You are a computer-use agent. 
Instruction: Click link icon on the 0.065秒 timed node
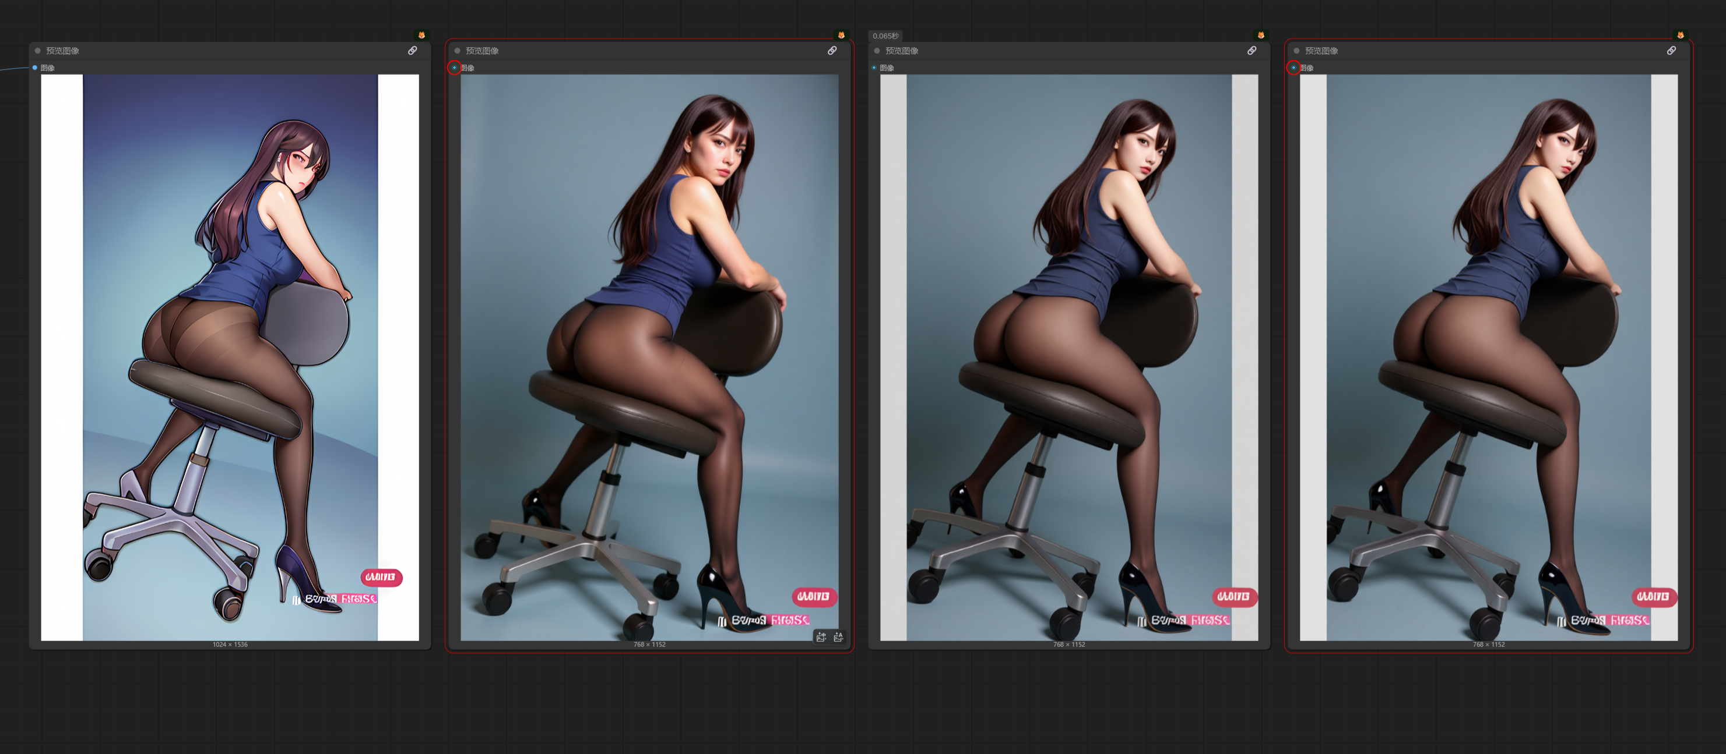pyautogui.click(x=1252, y=51)
